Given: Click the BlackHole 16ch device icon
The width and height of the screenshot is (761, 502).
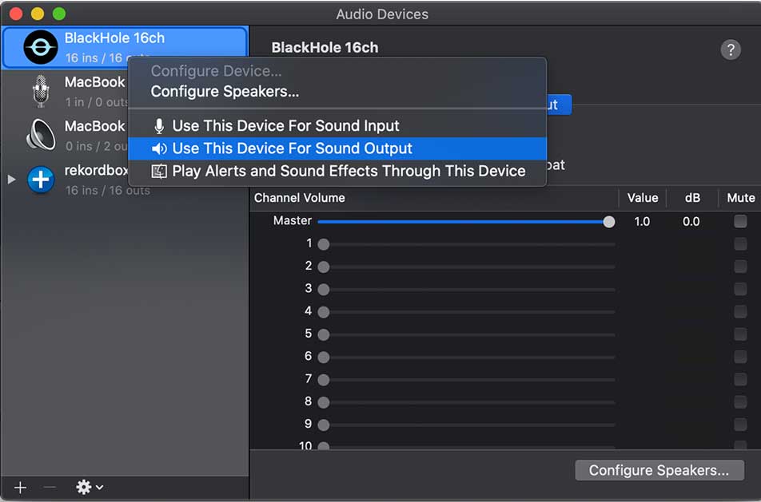Looking at the screenshot, I should [40, 48].
